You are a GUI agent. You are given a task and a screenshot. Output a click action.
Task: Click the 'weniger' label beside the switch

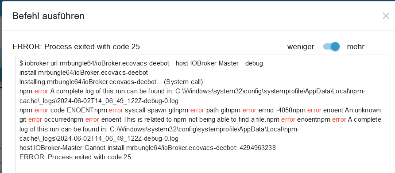[x=301, y=46]
